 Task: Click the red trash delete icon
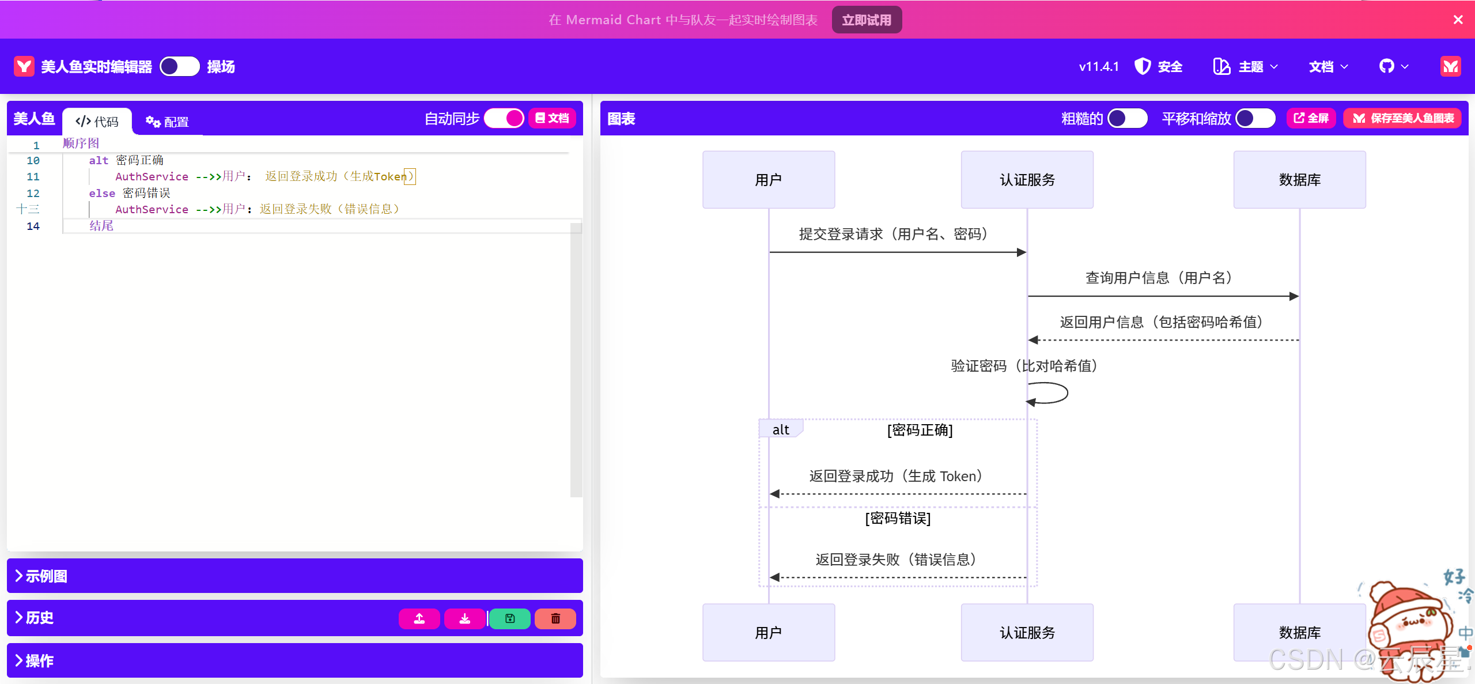tap(555, 618)
